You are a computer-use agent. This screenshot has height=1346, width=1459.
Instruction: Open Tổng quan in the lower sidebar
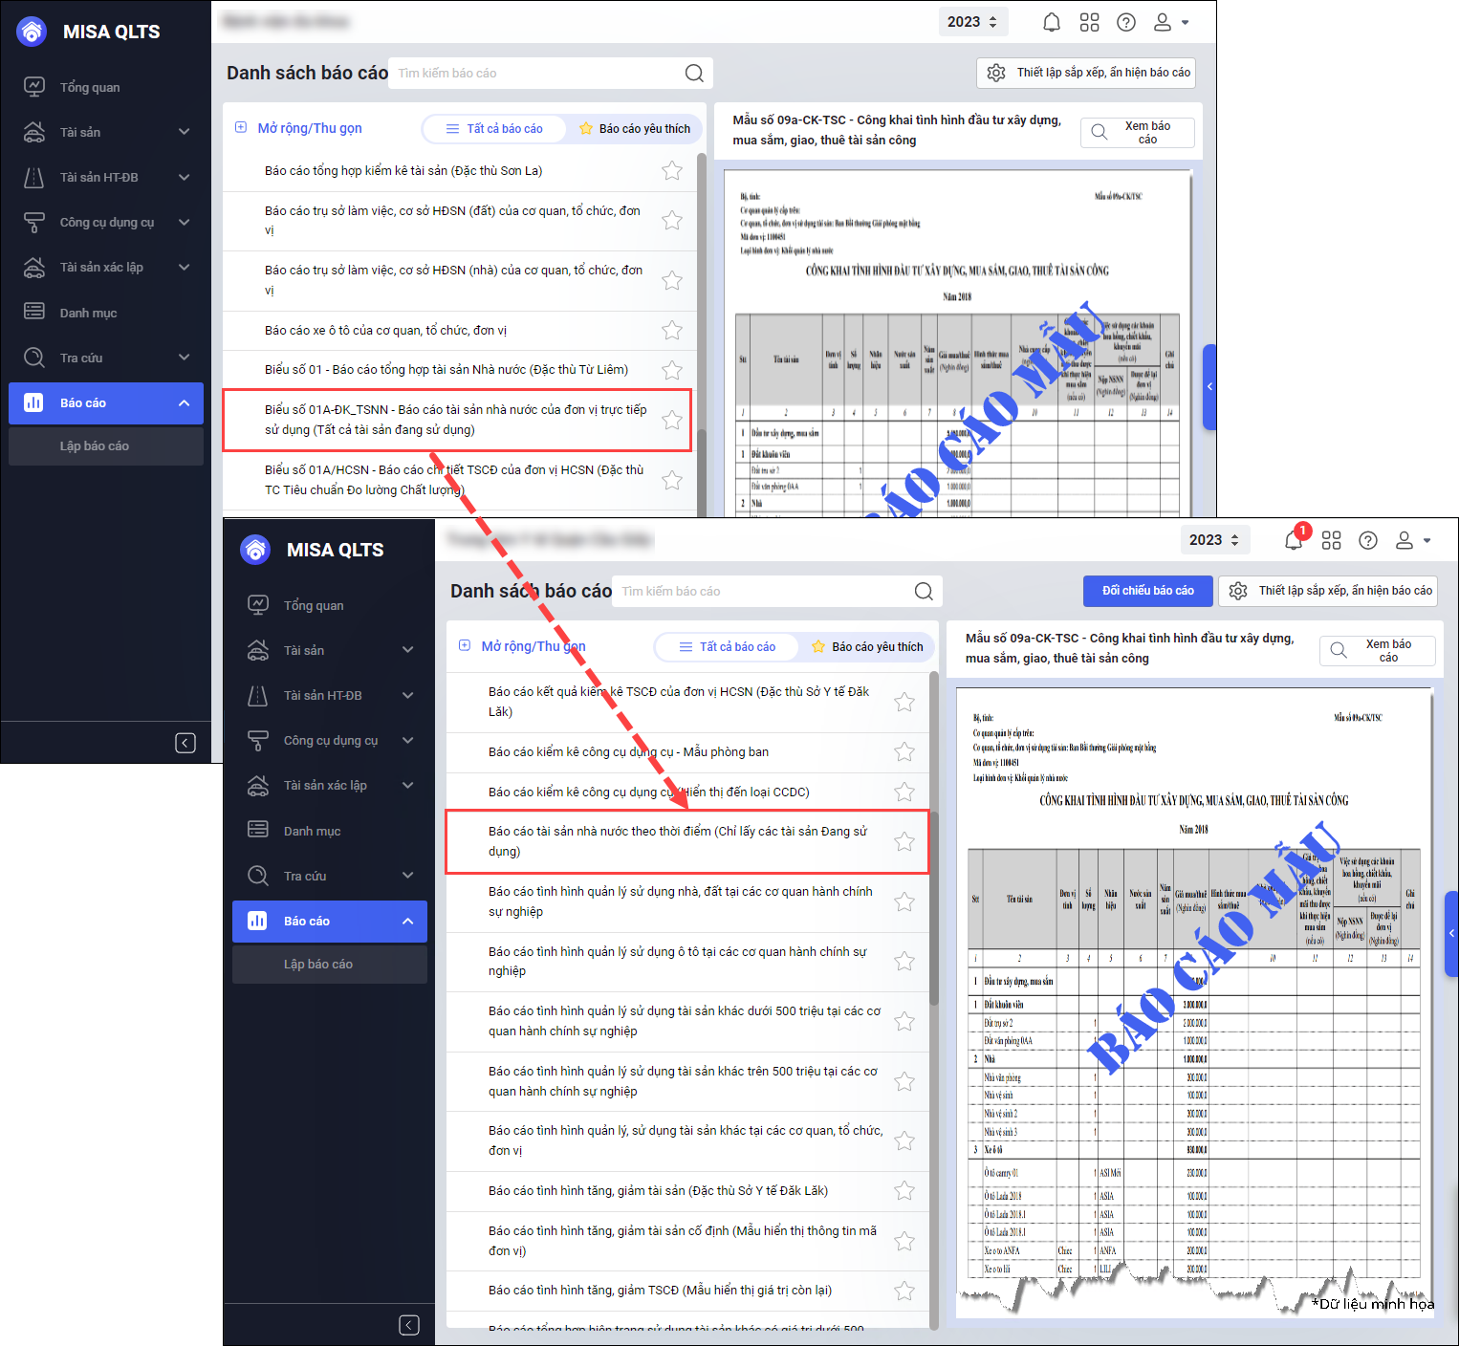[314, 605]
